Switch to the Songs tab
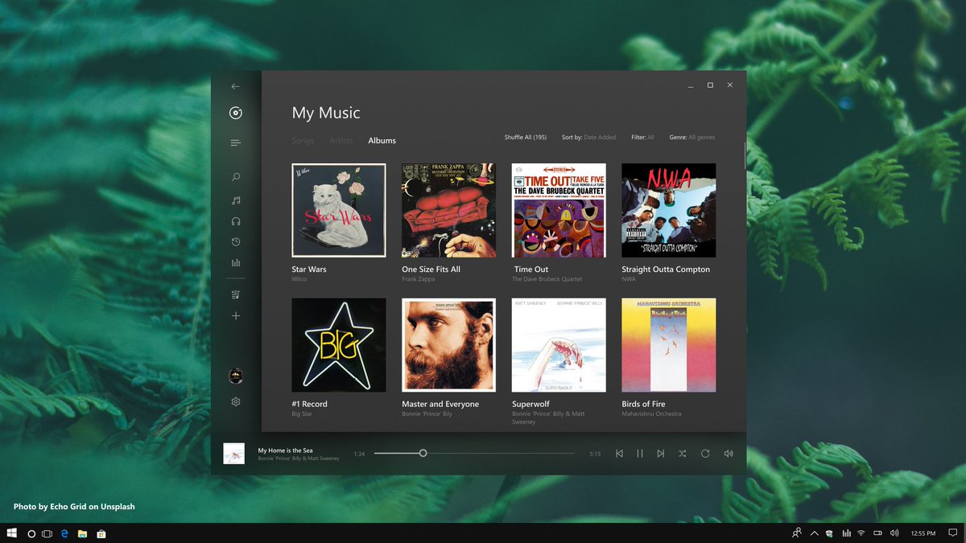The height and width of the screenshot is (543, 966). tap(303, 141)
